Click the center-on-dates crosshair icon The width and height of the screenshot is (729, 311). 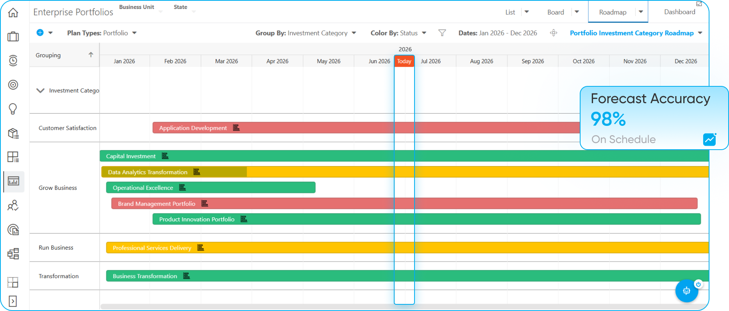click(x=554, y=33)
